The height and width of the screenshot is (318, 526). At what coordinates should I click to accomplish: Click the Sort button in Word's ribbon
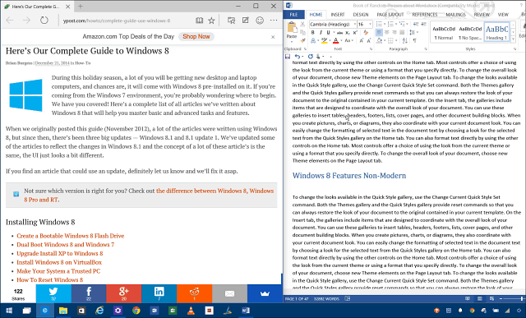point(405,40)
